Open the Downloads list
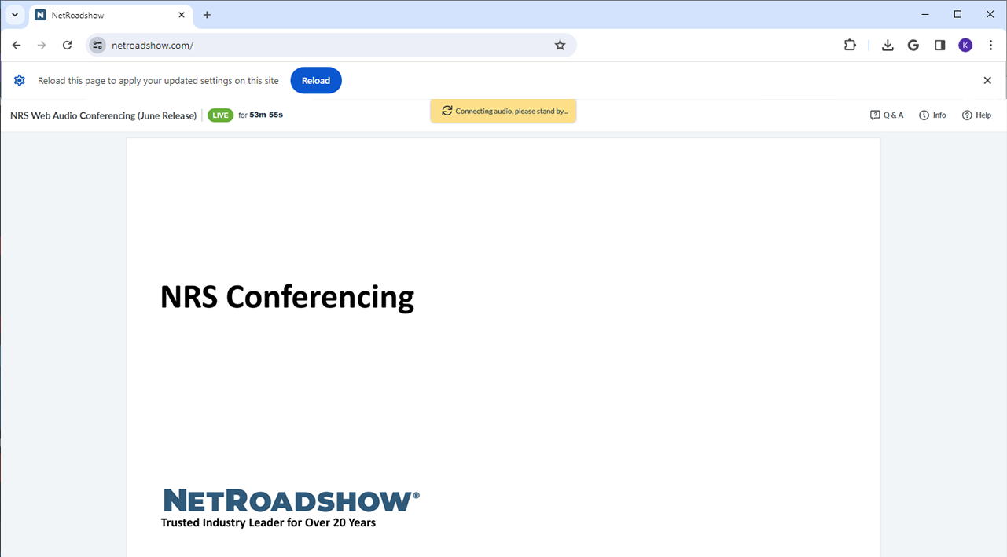Image resolution: width=1007 pixels, height=557 pixels. click(888, 45)
